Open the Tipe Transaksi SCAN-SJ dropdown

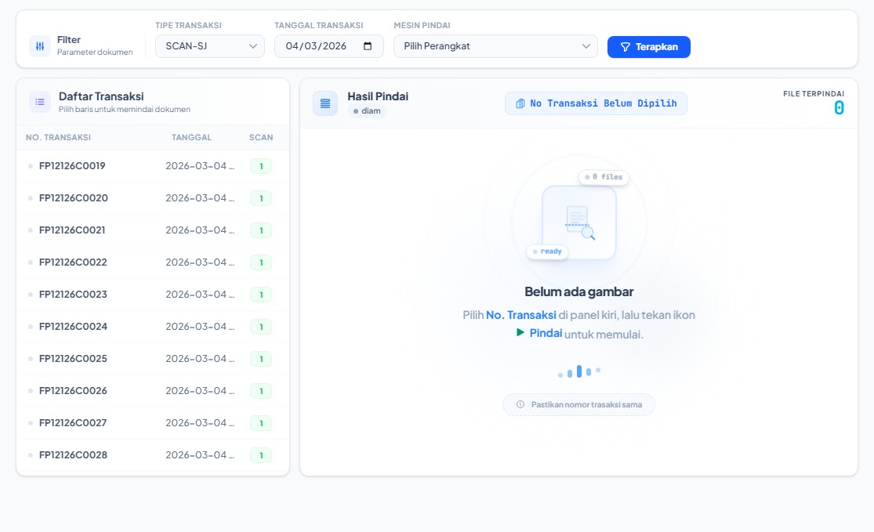(209, 46)
